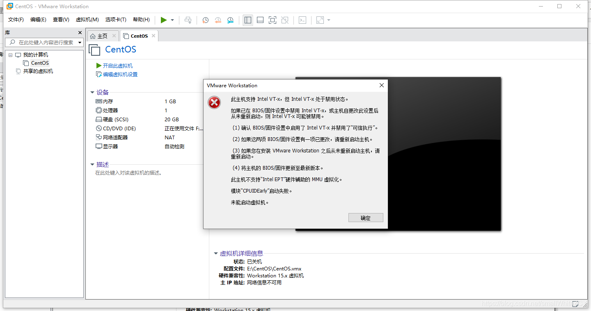Image resolution: width=591 pixels, height=311 pixels.
Task: Click the processor device icon
Action: click(99, 110)
